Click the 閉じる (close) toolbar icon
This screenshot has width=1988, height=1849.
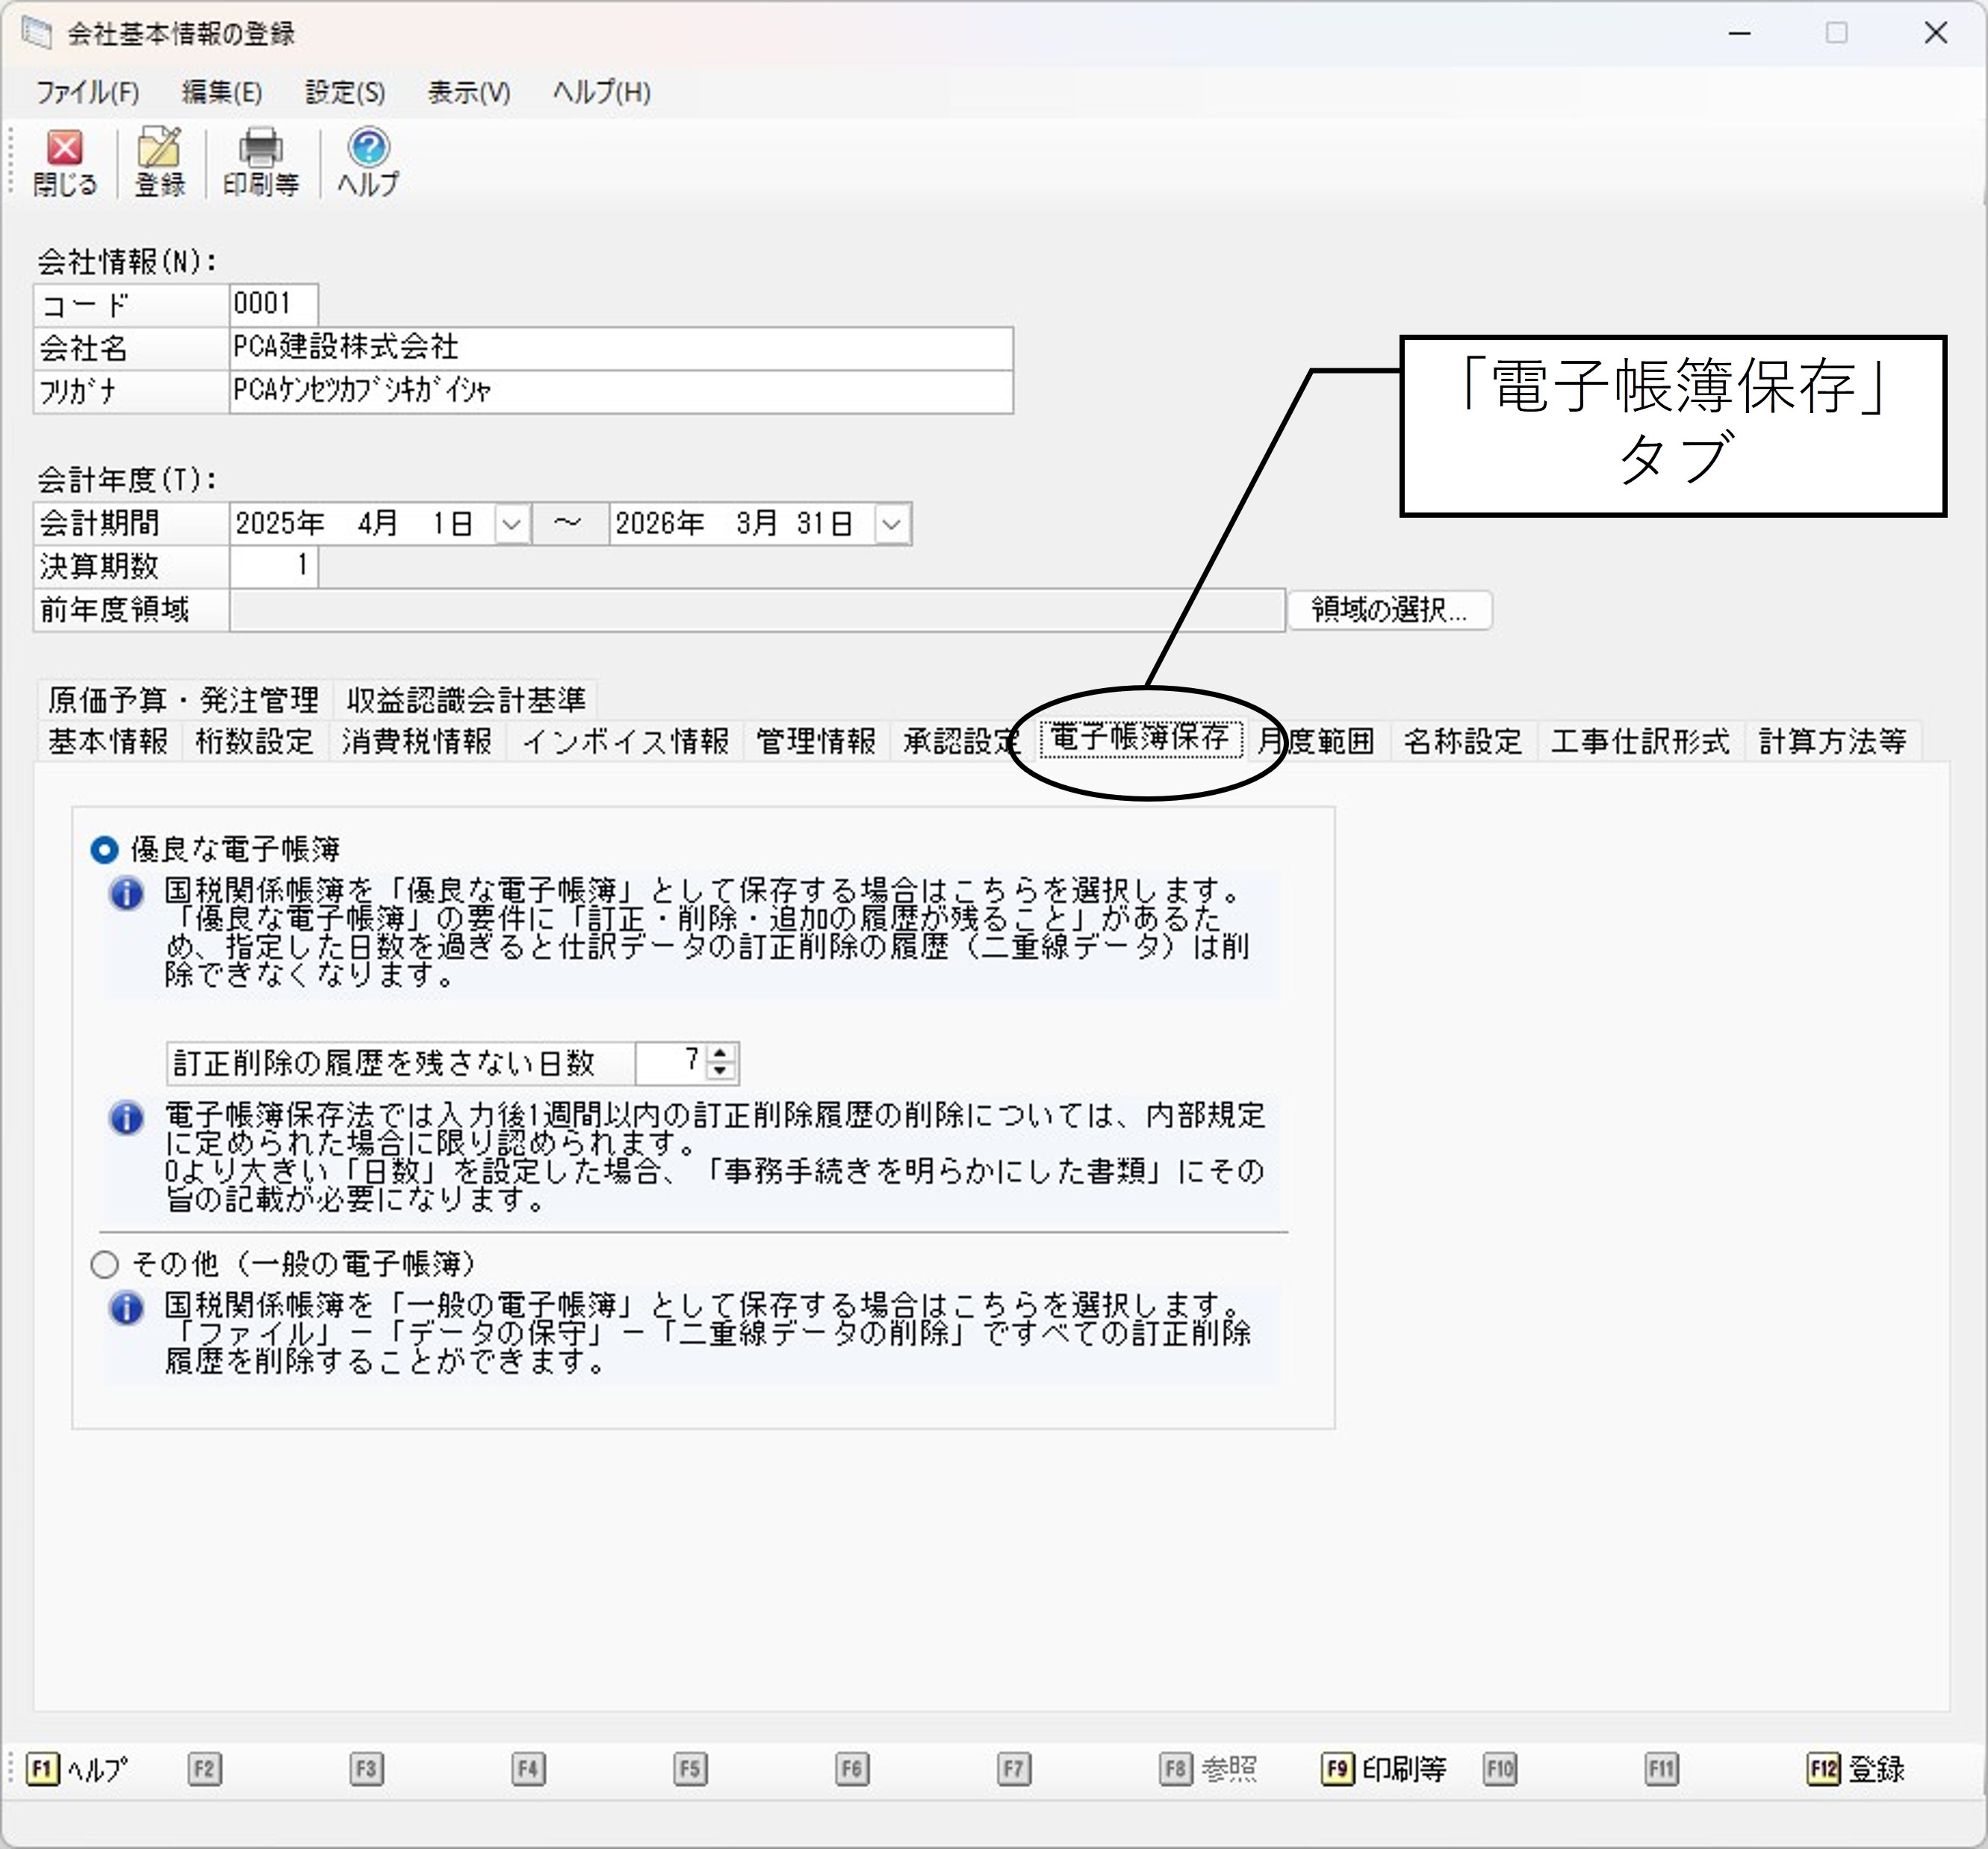65,162
